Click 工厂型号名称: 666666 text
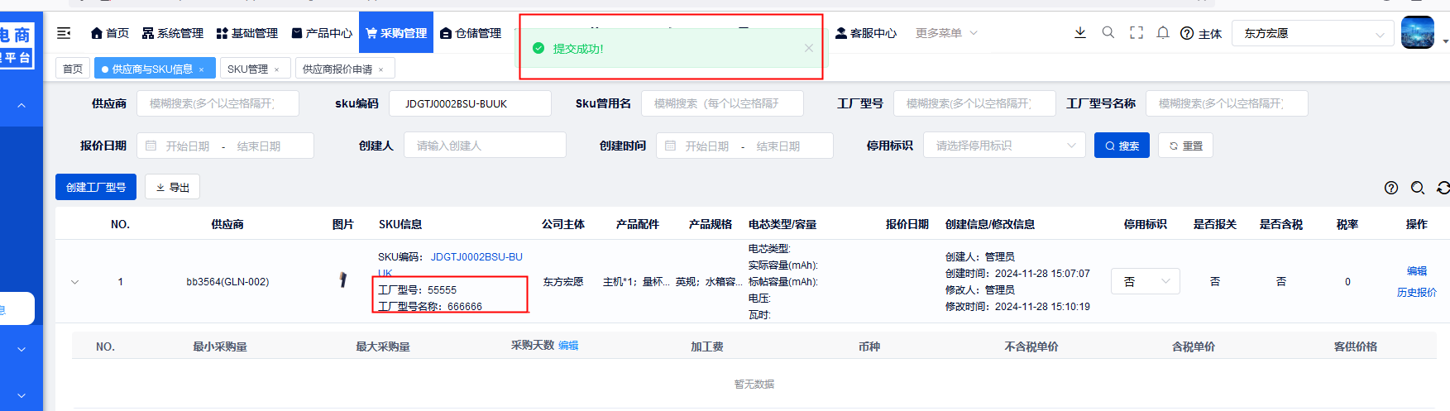The height and width of the screenshot is (411, 1450). (x=430, y=307)
